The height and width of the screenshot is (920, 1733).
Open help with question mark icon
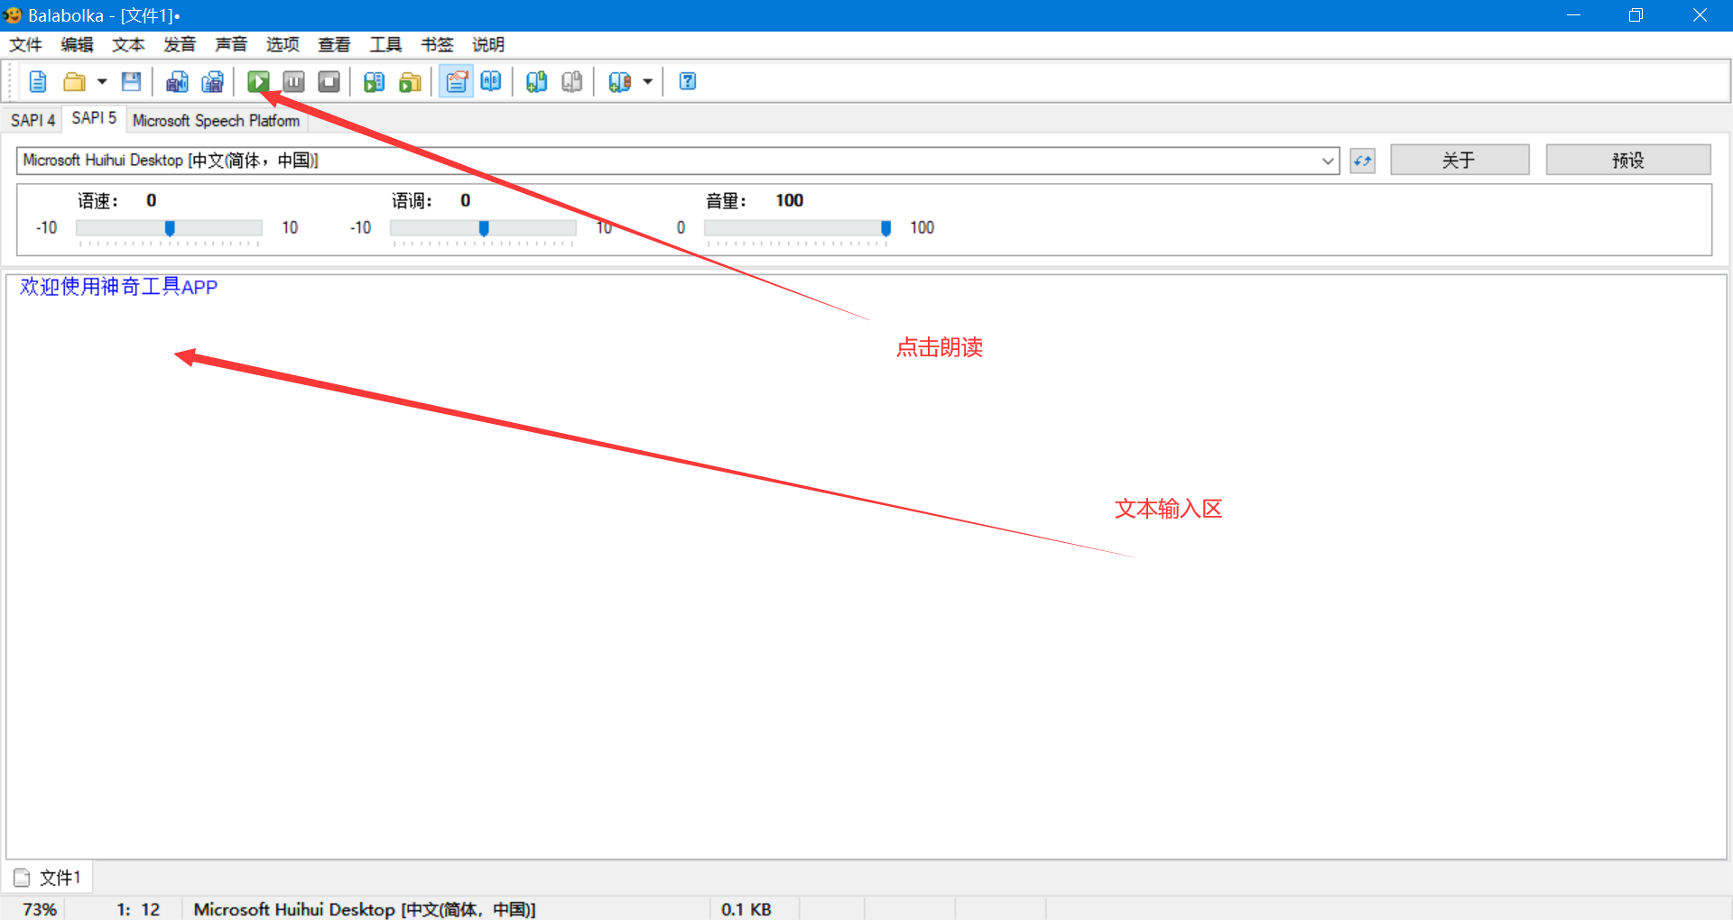pos(688,82)
